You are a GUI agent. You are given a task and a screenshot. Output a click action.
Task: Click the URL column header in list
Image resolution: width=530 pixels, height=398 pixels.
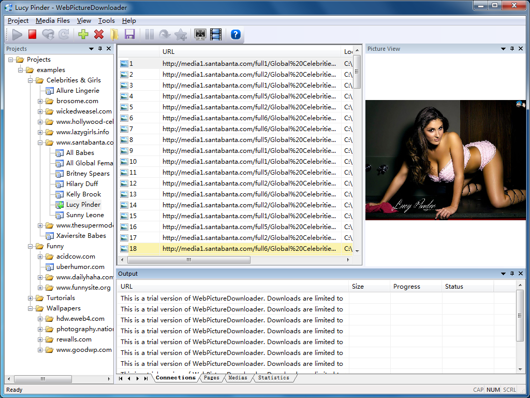tap(250, 51)
